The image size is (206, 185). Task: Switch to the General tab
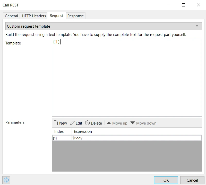[11, 16]
